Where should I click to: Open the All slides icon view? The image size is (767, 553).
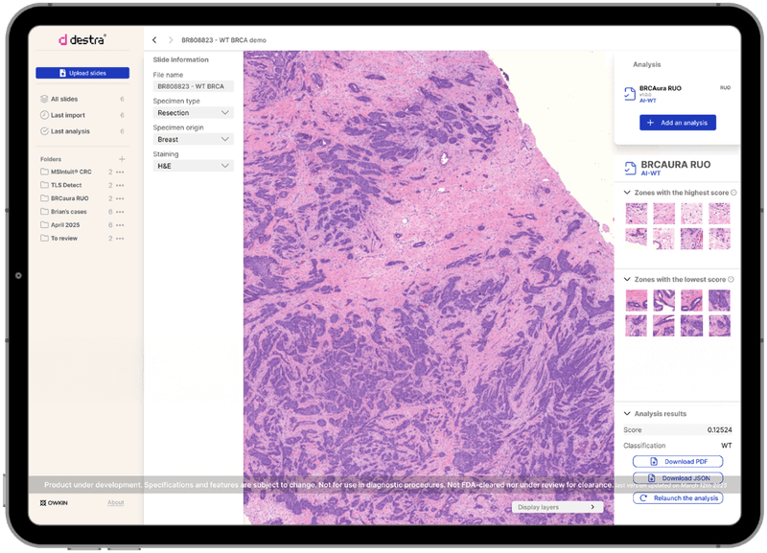tap(43, 99)
